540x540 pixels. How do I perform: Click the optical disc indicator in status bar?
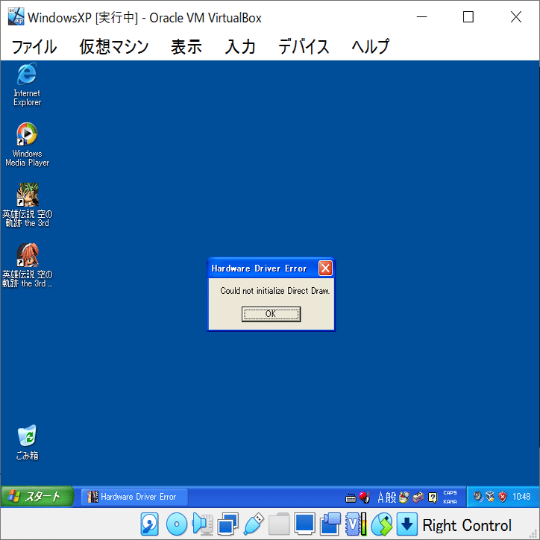(x=176, y=524)
